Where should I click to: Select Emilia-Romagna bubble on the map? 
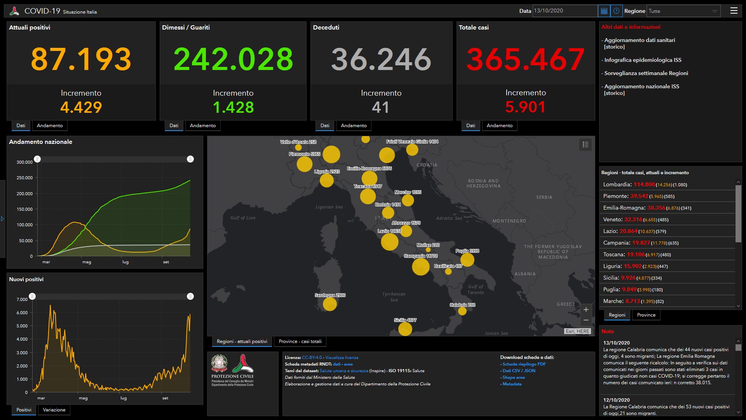coord(370,178)
